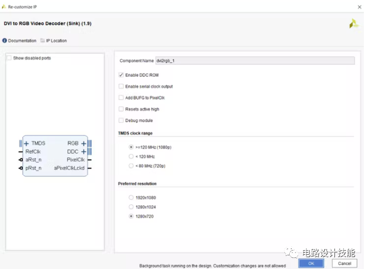Check the Debug module box
The height and width of the screenshot is (269, 367).
[121, 121]
